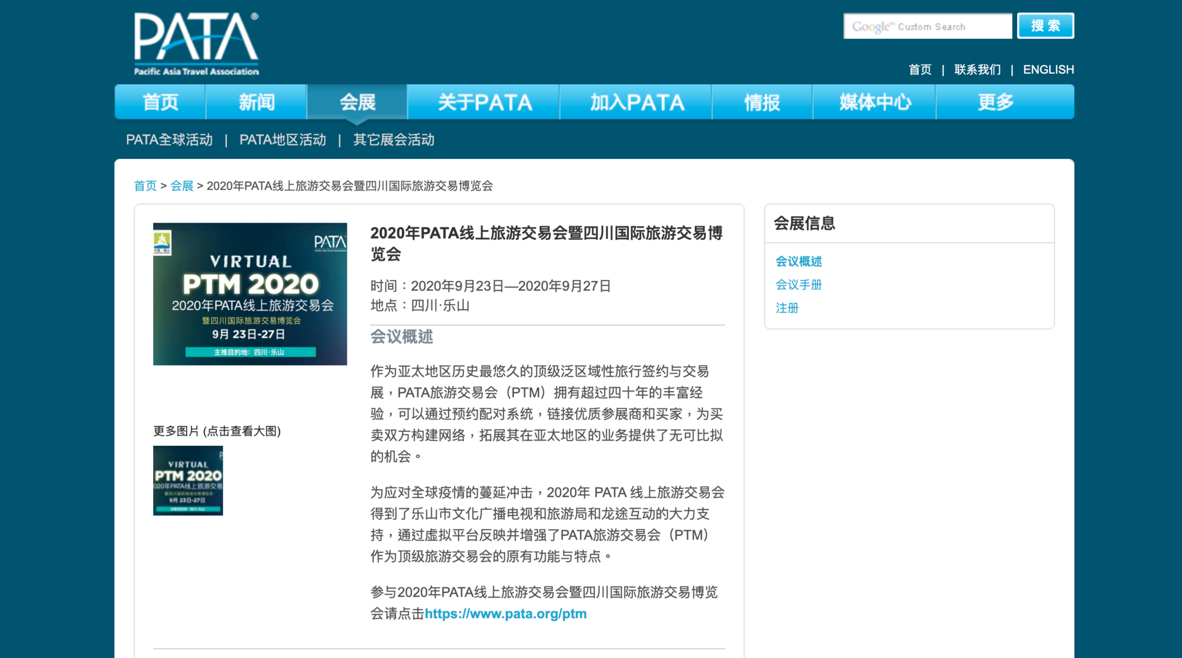Click the event title 2020年PATA线上旅游交易会
This screenshot has height=658, width=1182.
click(547, 243)
